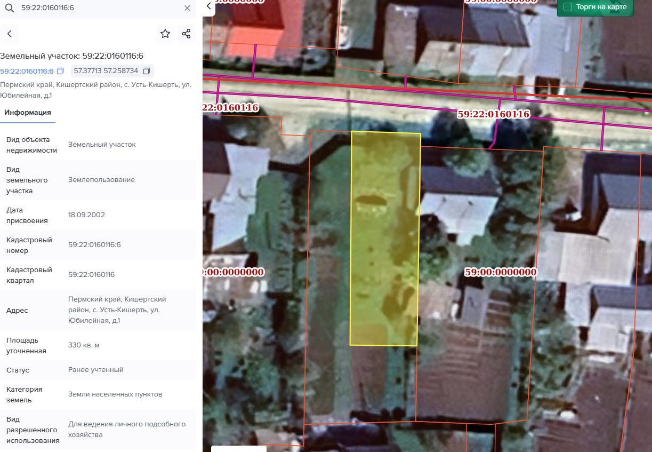Open the Информация tab
The height and width of the screenshot is (452, 652).
tap(28, 112)
